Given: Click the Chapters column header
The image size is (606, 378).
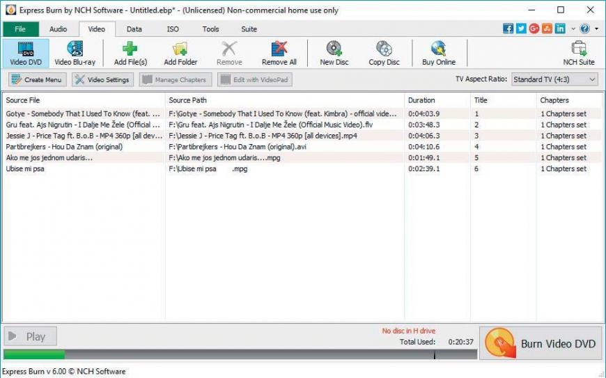Looking at the screenshot, I should 570,100.
